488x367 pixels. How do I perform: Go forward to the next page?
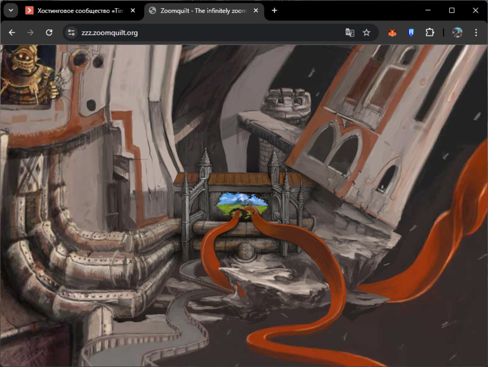point(30,33)
